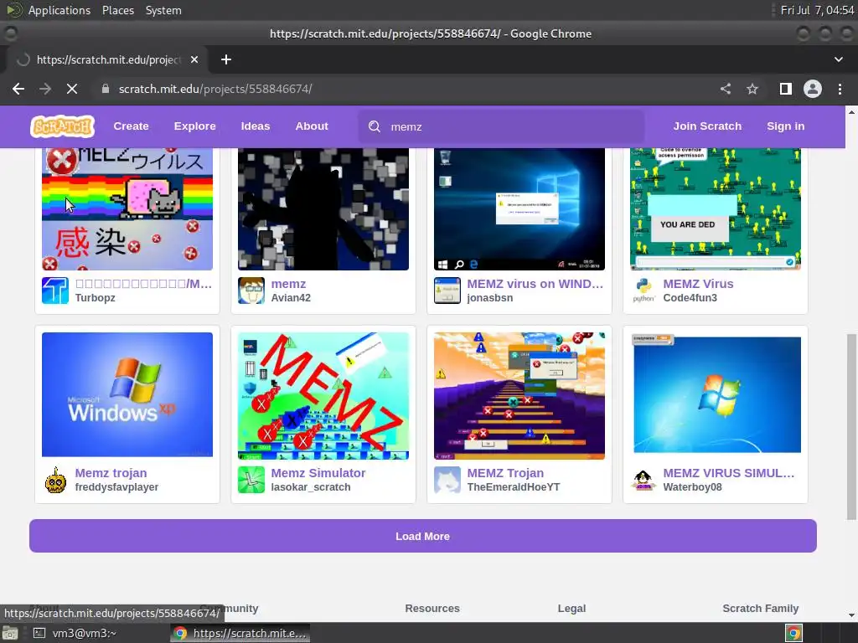
Task: Click author name Waterboy08
Action: click(x=693, y=487)
